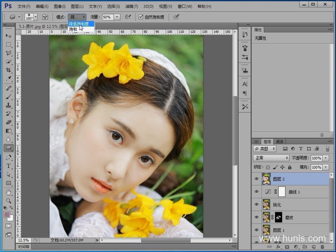
Task: Select the Zoom tool
Action: (8, 201)
